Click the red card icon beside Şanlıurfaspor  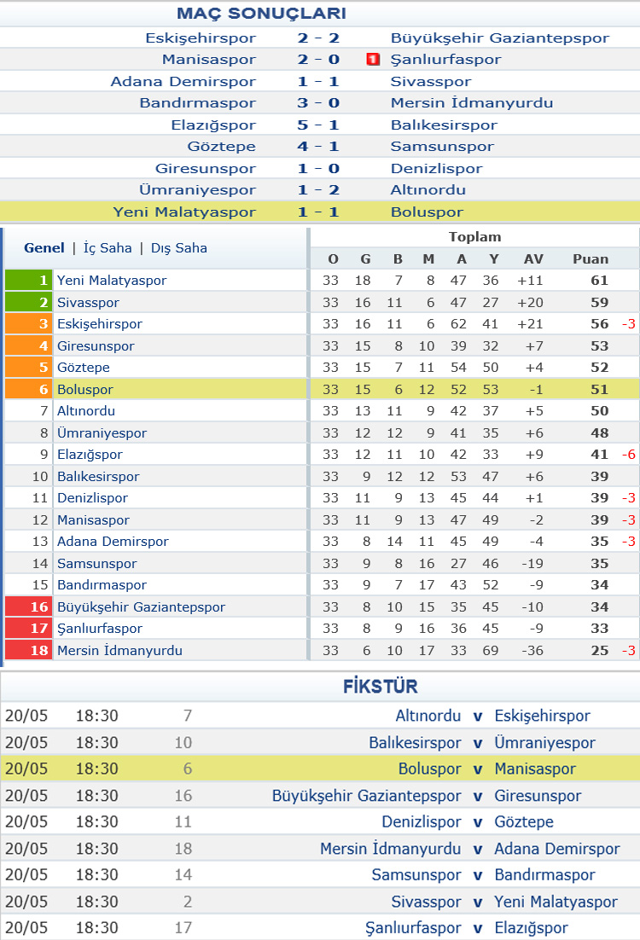coord(373,60)
